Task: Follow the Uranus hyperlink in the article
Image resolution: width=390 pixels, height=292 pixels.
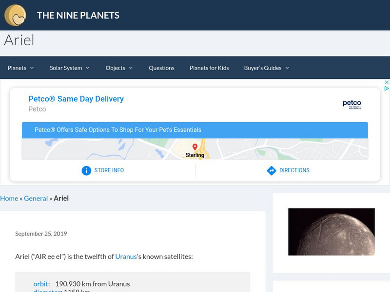Action: [x=125, y=256]
